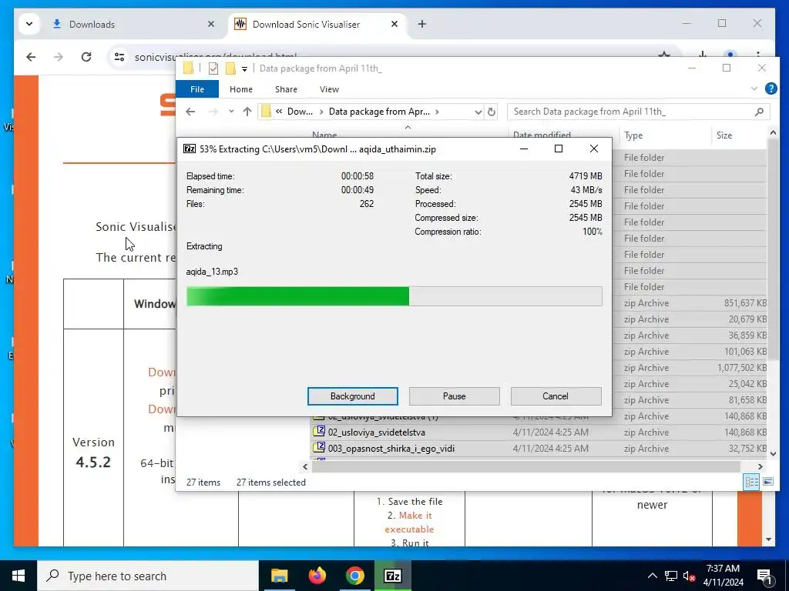Click Explorer list scroll down arrow
Image resolution: width=789 pixels, height=591 pixels.
[x=773, y=454]
